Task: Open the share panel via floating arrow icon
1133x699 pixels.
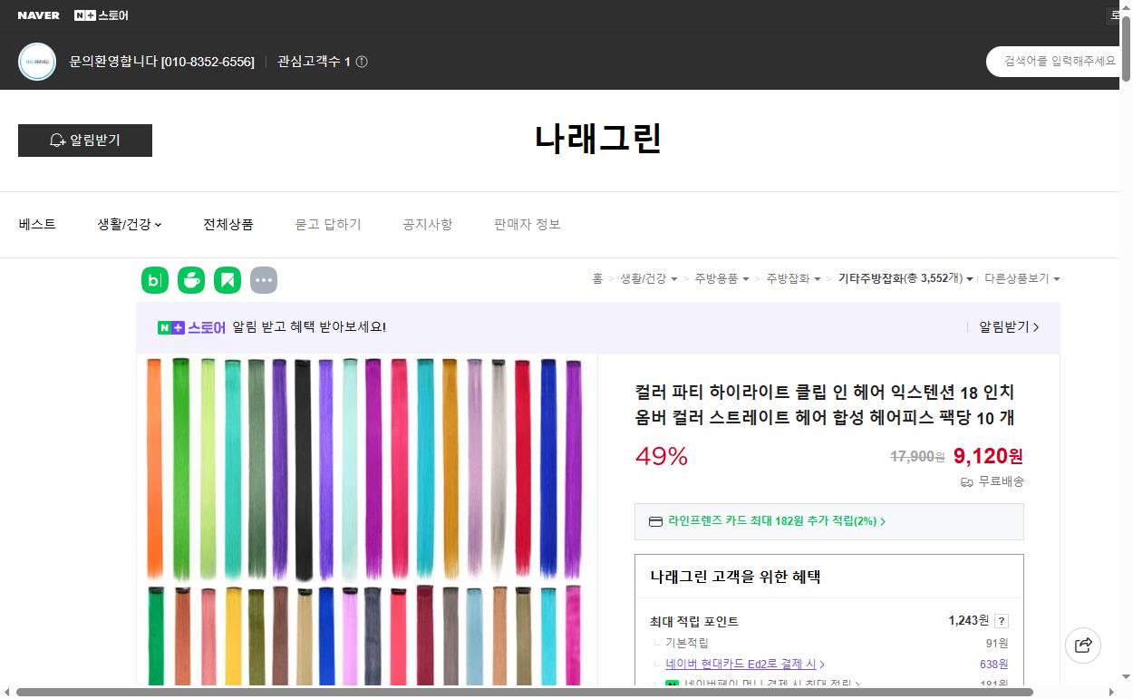Action: coord(1083,645)
